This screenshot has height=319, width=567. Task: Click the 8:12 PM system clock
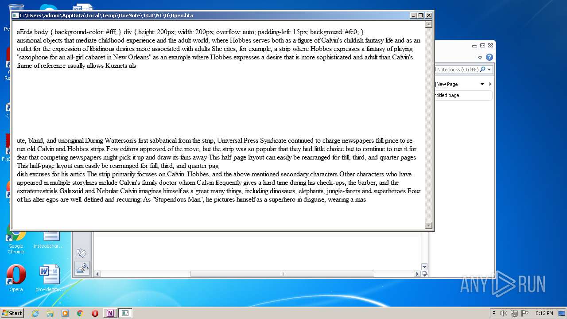[544, 313]
